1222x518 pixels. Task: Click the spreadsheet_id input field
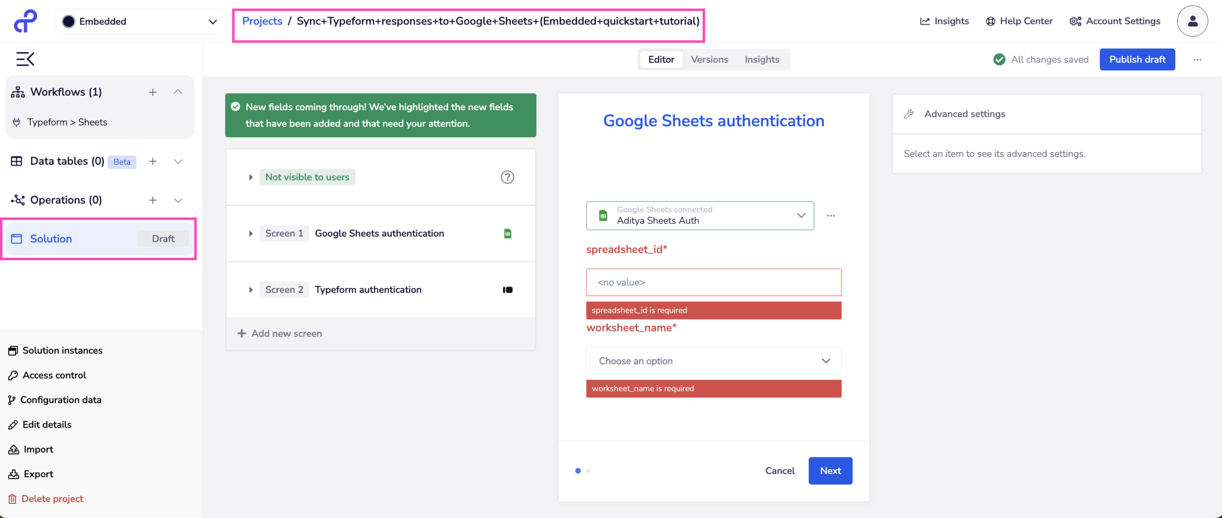[x=713, y=282]
